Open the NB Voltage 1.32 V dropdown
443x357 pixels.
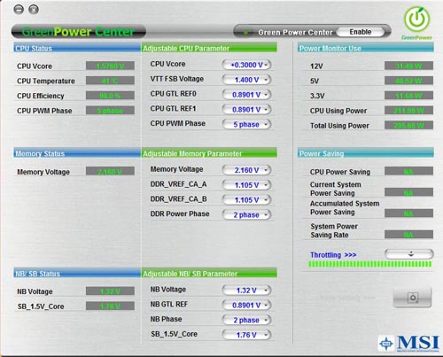coord(246,291)
